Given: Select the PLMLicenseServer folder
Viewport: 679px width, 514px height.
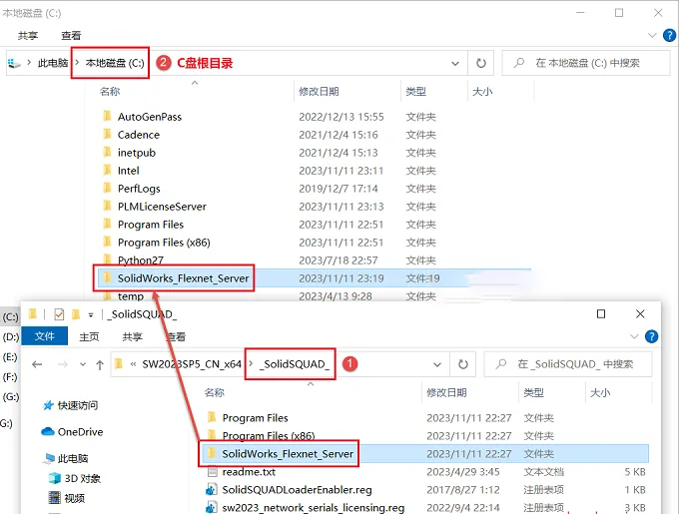Looking at the screenshot, I should 162,207.
